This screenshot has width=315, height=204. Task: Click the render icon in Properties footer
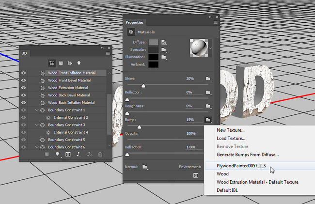point(196,176)
